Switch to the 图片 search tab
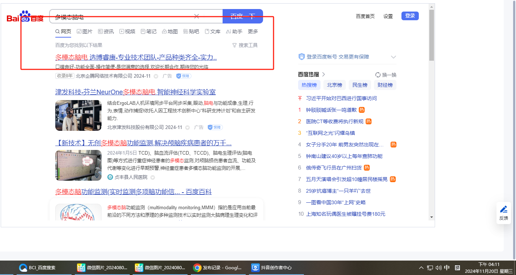The width and height of the screenshot is (516, 275). [85, 31]
